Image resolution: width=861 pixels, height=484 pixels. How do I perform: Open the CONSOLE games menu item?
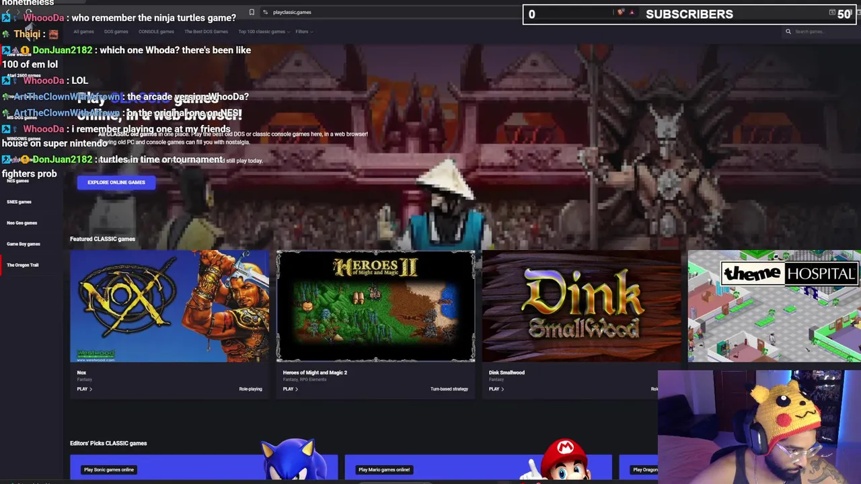click(x=156, y=32)
